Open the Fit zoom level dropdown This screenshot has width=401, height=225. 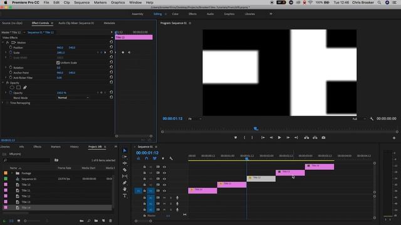[x=195, y=119]
